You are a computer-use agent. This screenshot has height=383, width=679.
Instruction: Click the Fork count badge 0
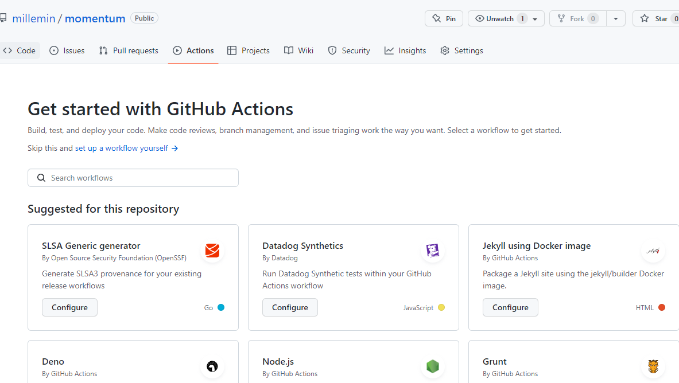click(593, 18)
